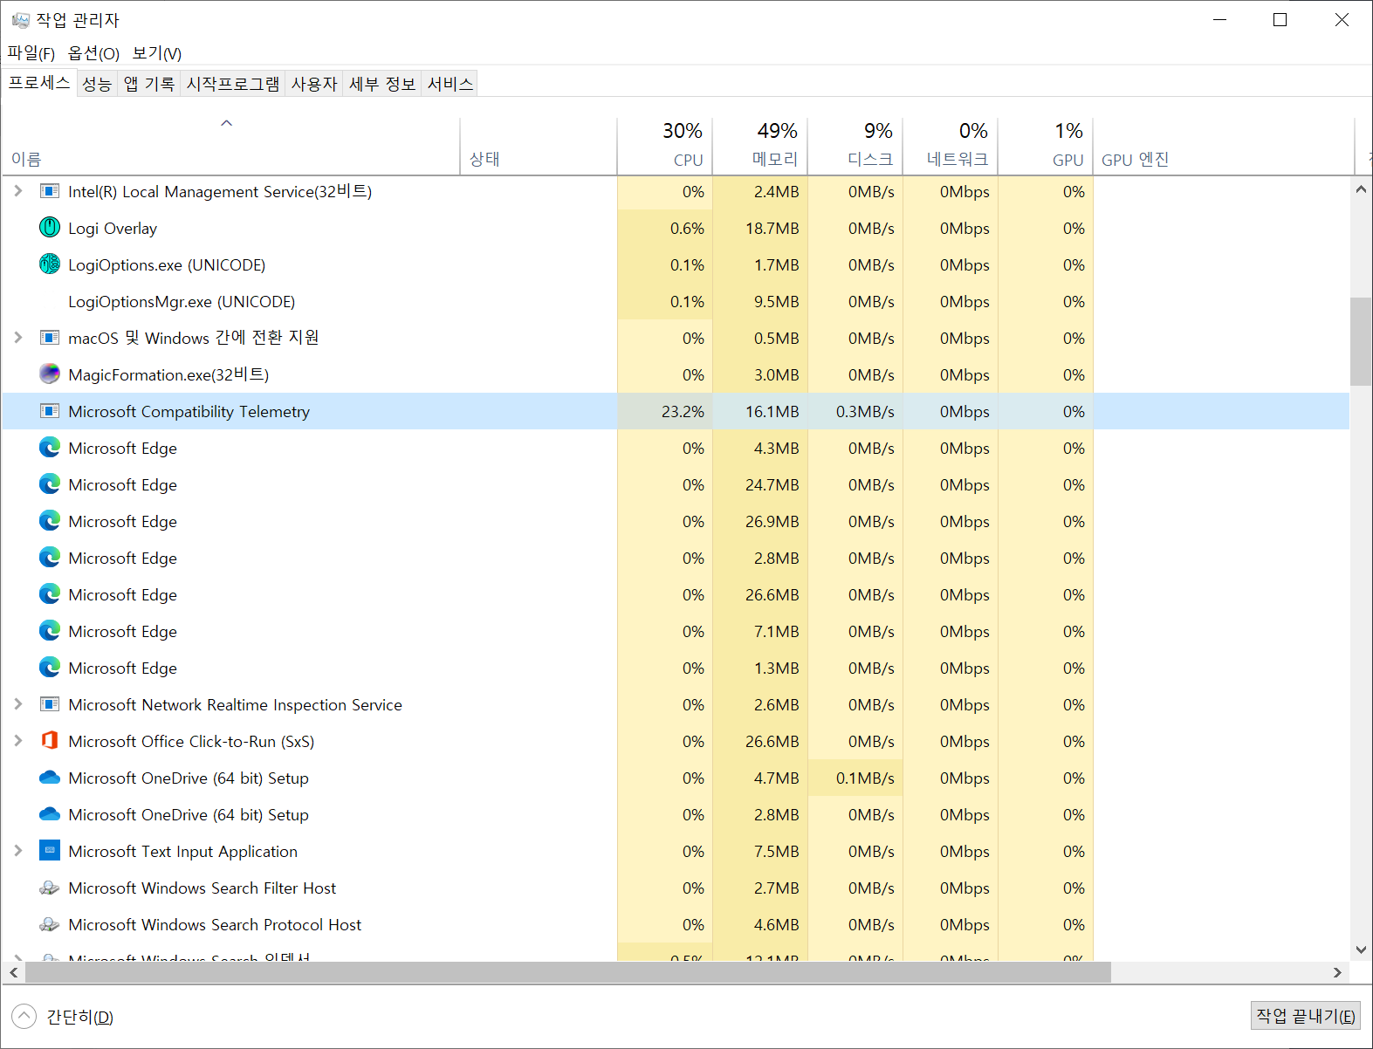
Task: Click the MagicFormation.exe icon
Action: 50,374
